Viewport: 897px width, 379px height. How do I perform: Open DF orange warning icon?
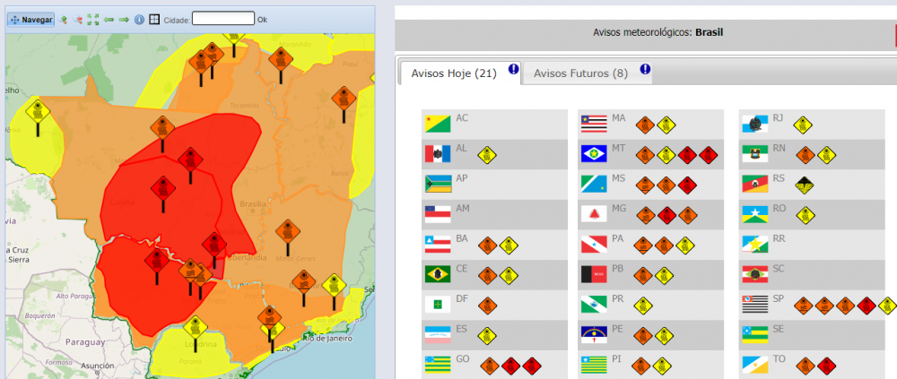pyautogui.click(x=487, y=306)
